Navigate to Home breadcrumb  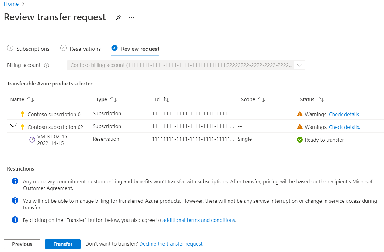11,4
